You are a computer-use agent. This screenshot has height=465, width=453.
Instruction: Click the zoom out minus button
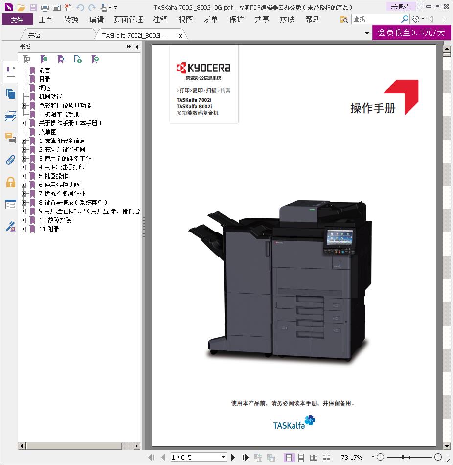coord(380,457)
